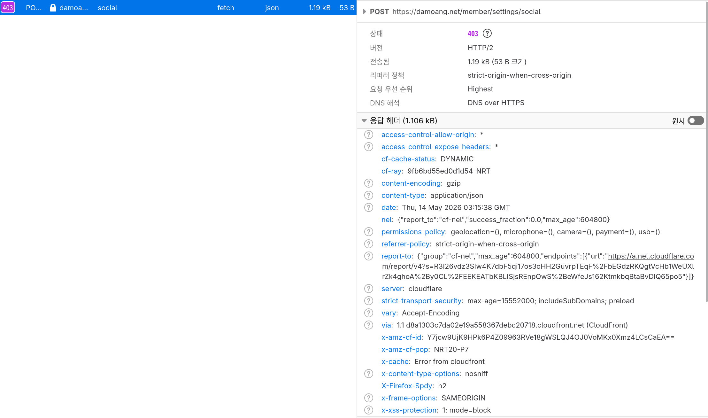Select the strict-transport-security max-age value

(550, 301)
